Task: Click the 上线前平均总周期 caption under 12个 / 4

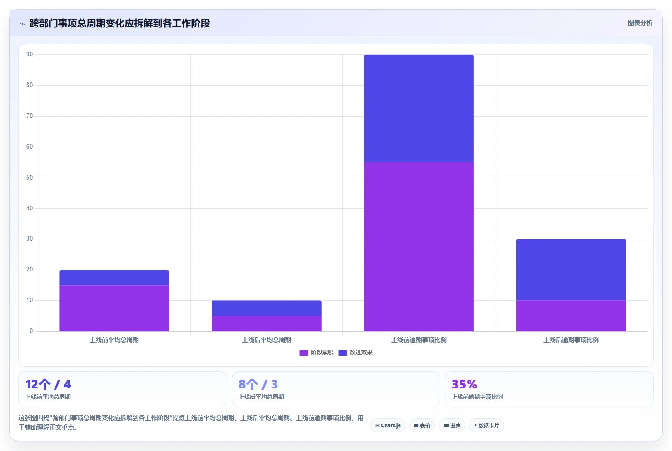Action: [x=48, y=397]
